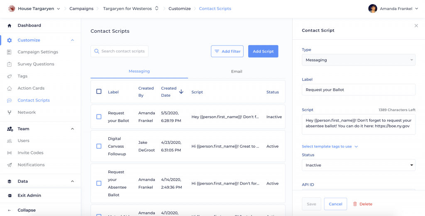The height and width of the screenshot is (216, 425).
Task: Click the Contact Scripts chat bubble icon
Action: (10, 100)
